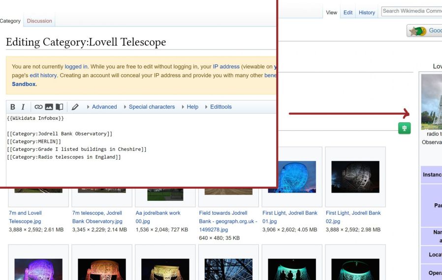Screen dimensions: 442x280
Task: Click the '3,888 × 2,592; 2.61 MB' text
Action: [36, 229]
